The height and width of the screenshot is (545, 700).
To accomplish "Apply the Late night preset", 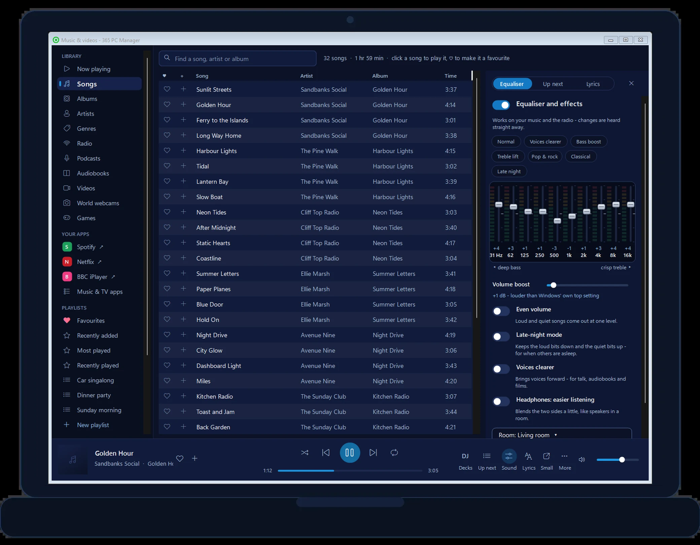I will pos(509,171).
